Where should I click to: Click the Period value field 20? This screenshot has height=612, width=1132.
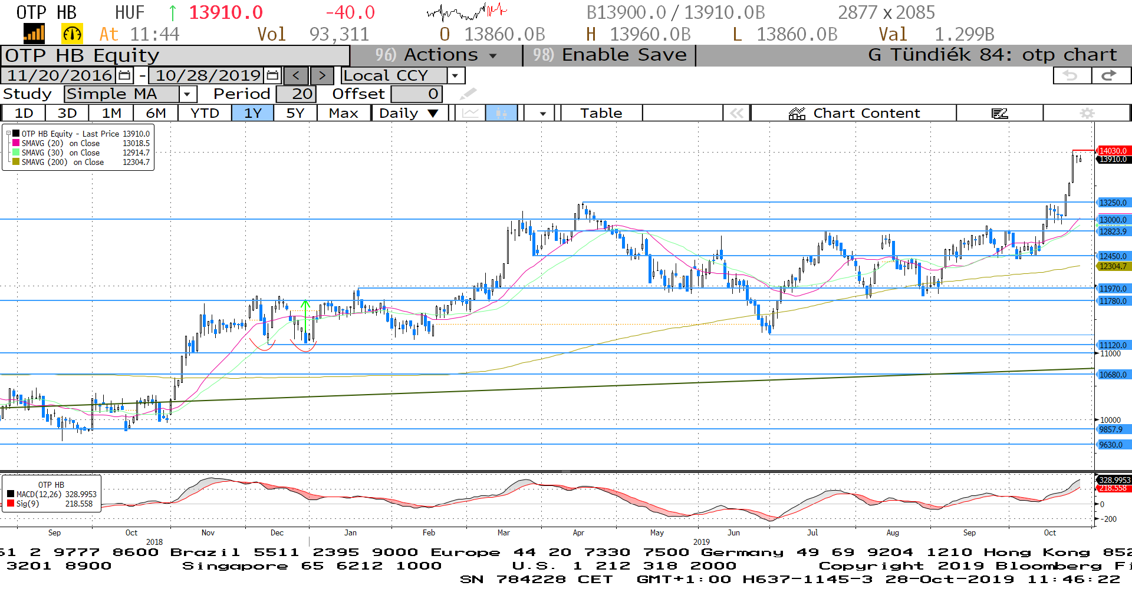pyautogui.click(x=296, y=94)
